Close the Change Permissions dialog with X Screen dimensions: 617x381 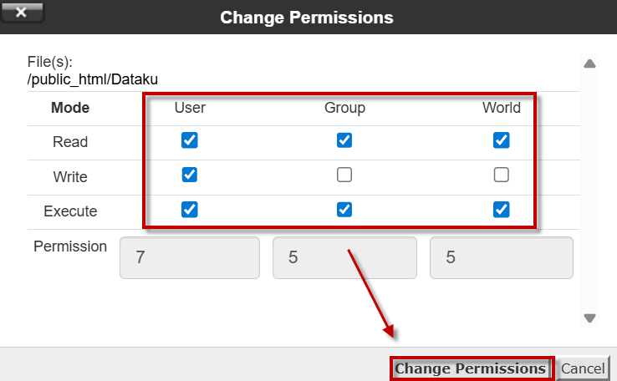tap(22, 13)
